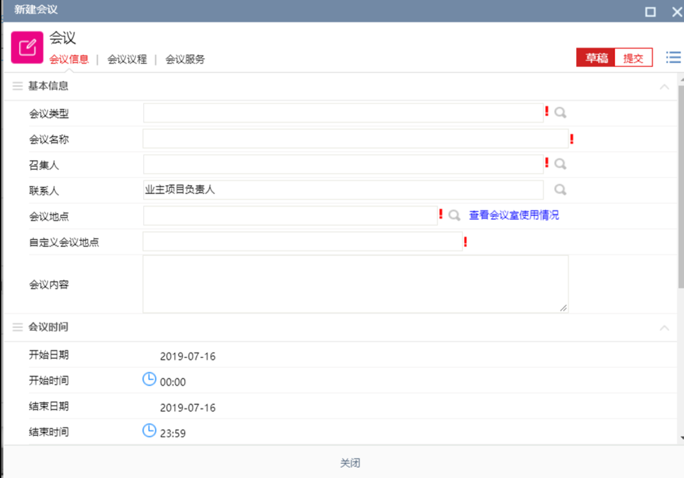Image resolution: width=684 pixels, height=478 pixels.
Task: Click the 结束时间 clock icon
Action: click(x=149, y=430)
